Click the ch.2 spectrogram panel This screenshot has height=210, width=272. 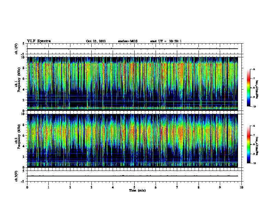click(x=133, y=141)
